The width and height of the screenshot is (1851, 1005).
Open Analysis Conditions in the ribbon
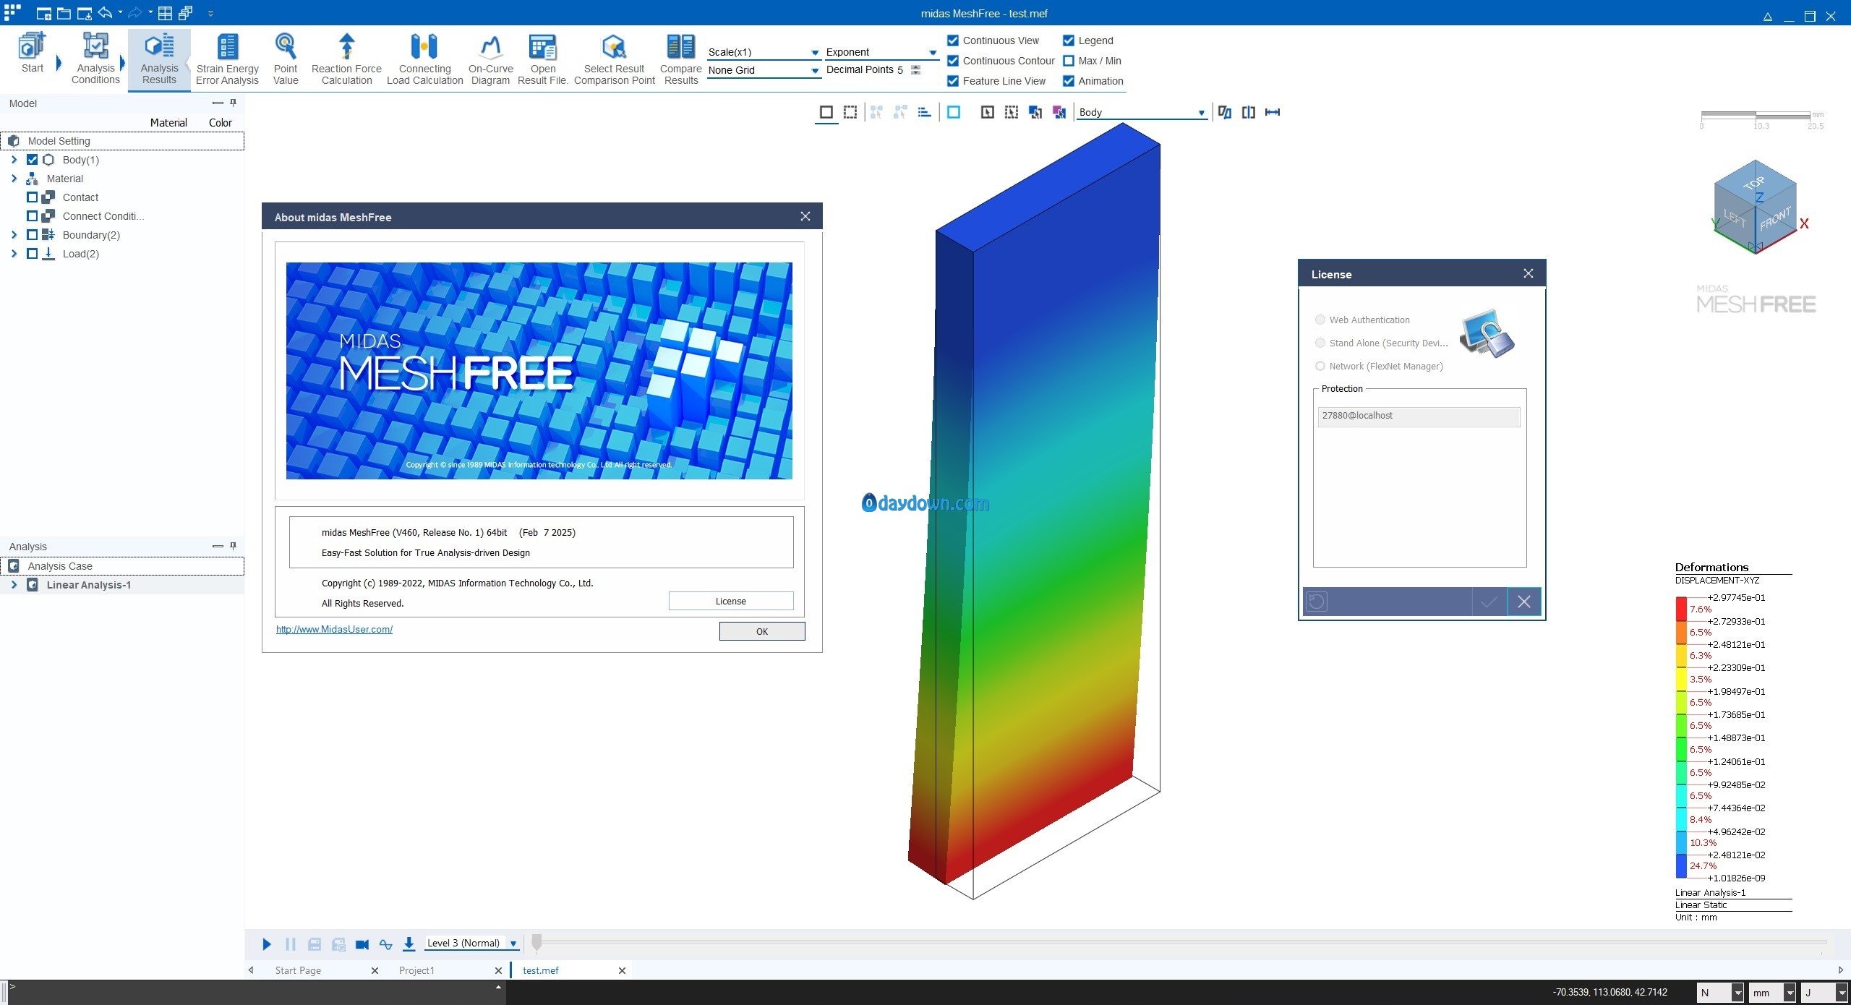click(x=95, y=58)
